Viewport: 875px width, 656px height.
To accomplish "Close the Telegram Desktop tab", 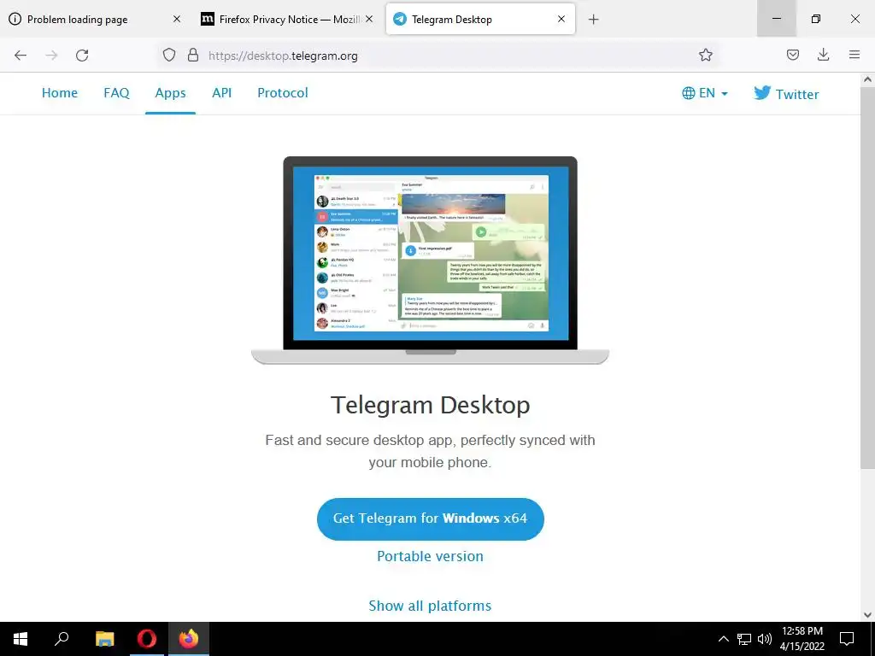I will coord(561,19).
